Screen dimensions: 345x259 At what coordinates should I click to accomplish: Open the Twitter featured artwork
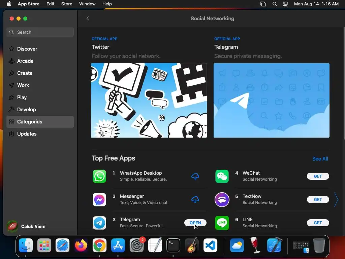149,100
